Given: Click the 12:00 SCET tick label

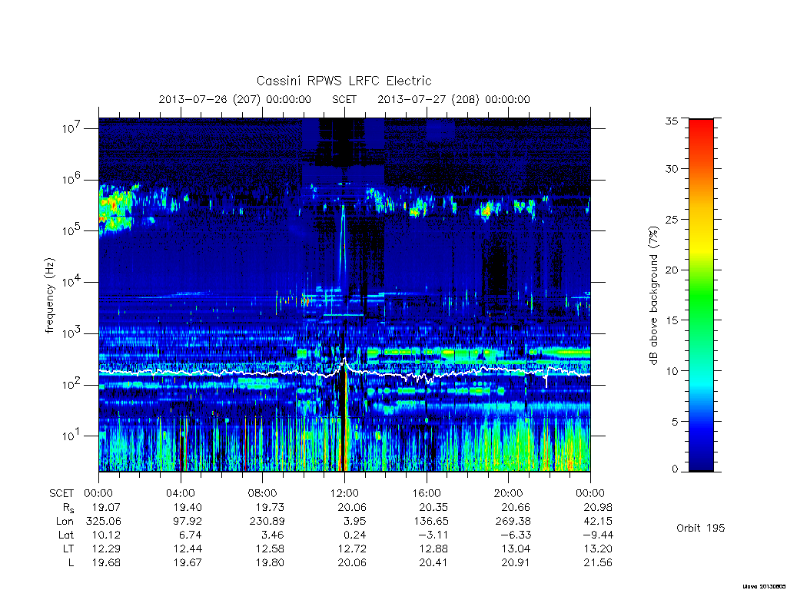Looking at the screenshot, I should click(x=344, y=493).
